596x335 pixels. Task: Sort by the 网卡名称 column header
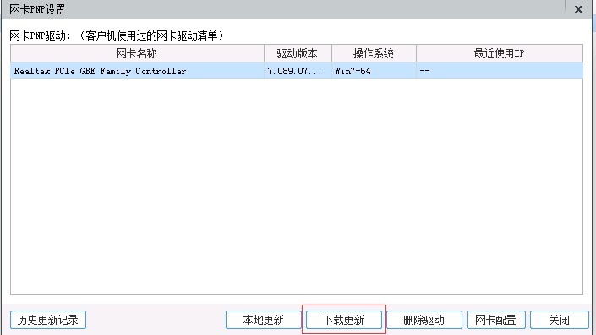pyautogui.click(x=137, y=53)
